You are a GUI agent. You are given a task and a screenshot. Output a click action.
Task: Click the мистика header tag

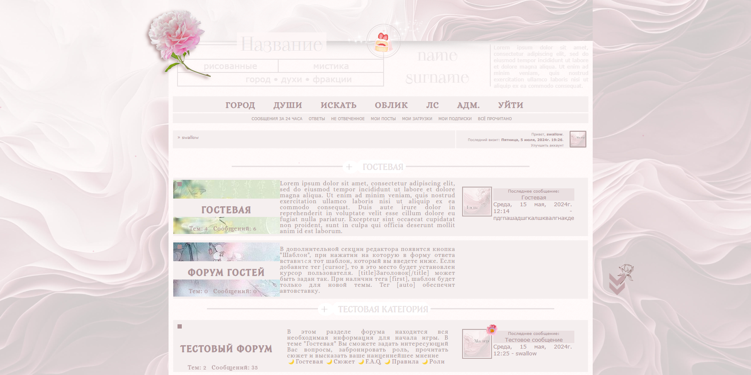pos(331,66)
